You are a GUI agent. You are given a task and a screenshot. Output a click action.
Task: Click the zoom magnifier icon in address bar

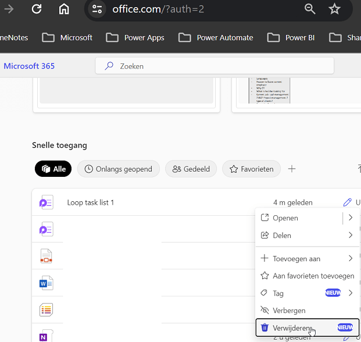(310, 9)
